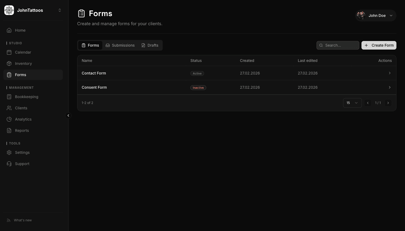Click the large Forms header clipboard icon
The image size is (405, 231).
tap(81, 13)
